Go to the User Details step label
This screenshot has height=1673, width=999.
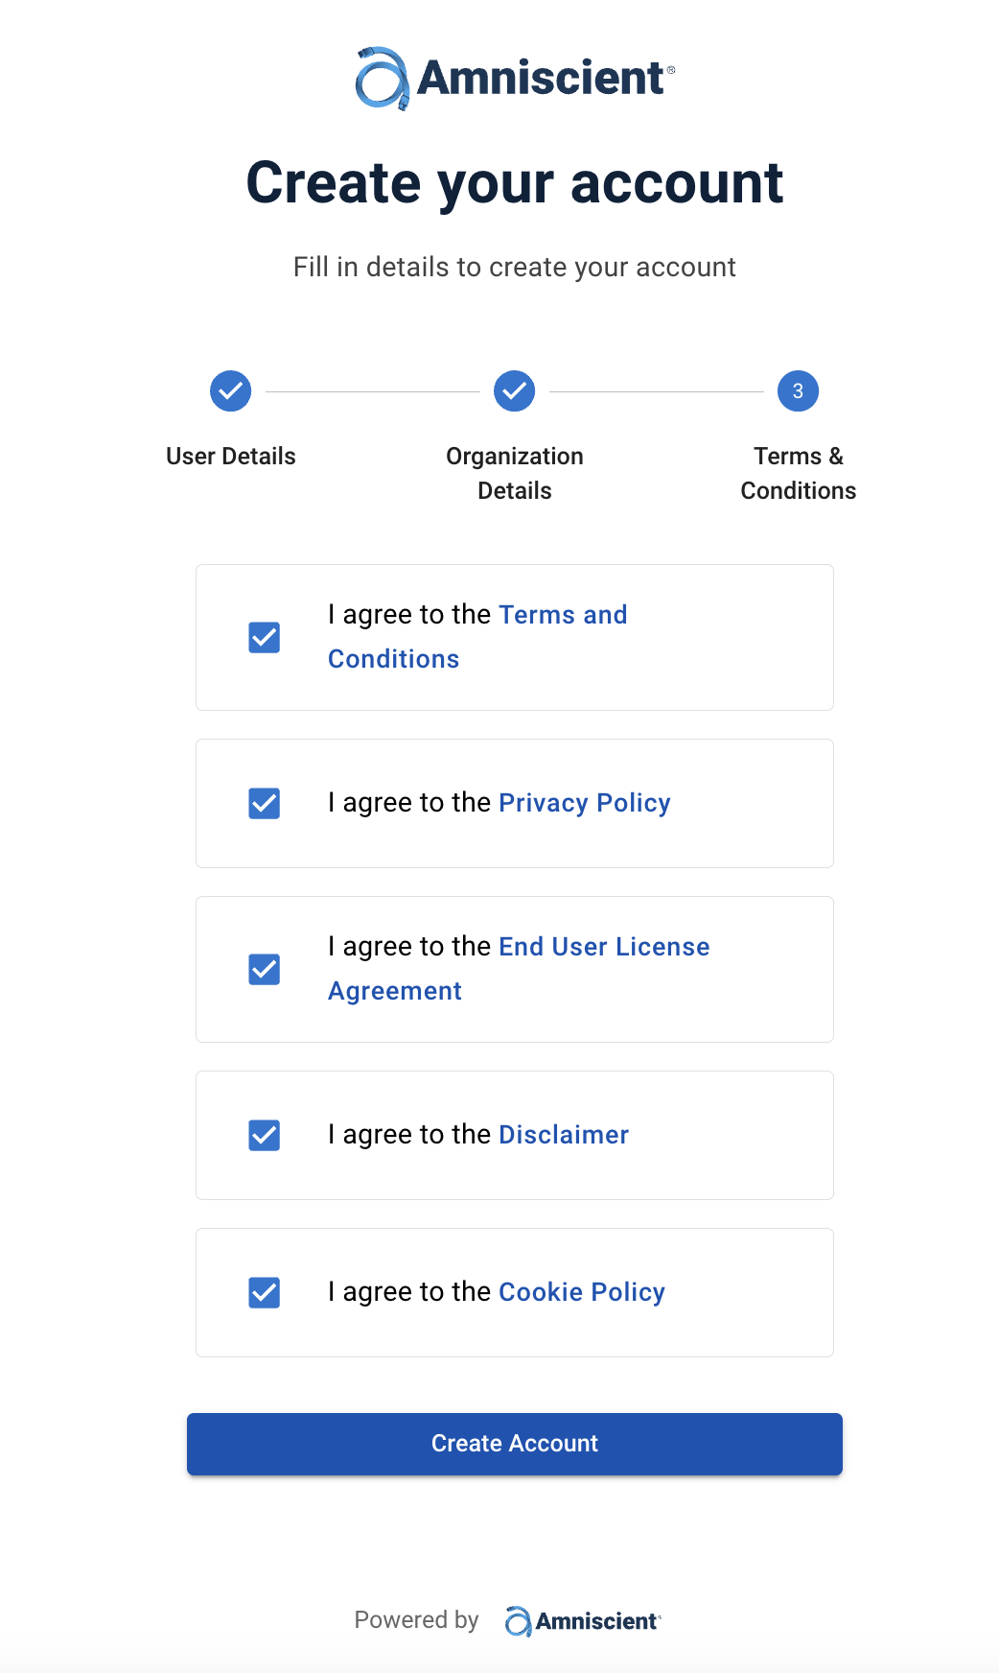pyautogui.click(x=231, y=457)
